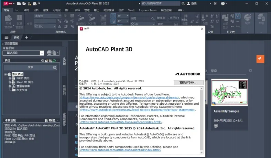This screenshot has height=158, width=271.
Task: Click the help question mark icon
Action: coord(223,3)
